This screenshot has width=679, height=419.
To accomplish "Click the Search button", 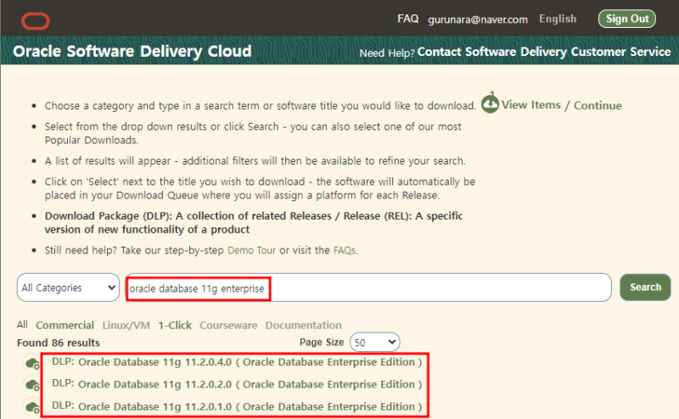I will click(x=645, y=287).
